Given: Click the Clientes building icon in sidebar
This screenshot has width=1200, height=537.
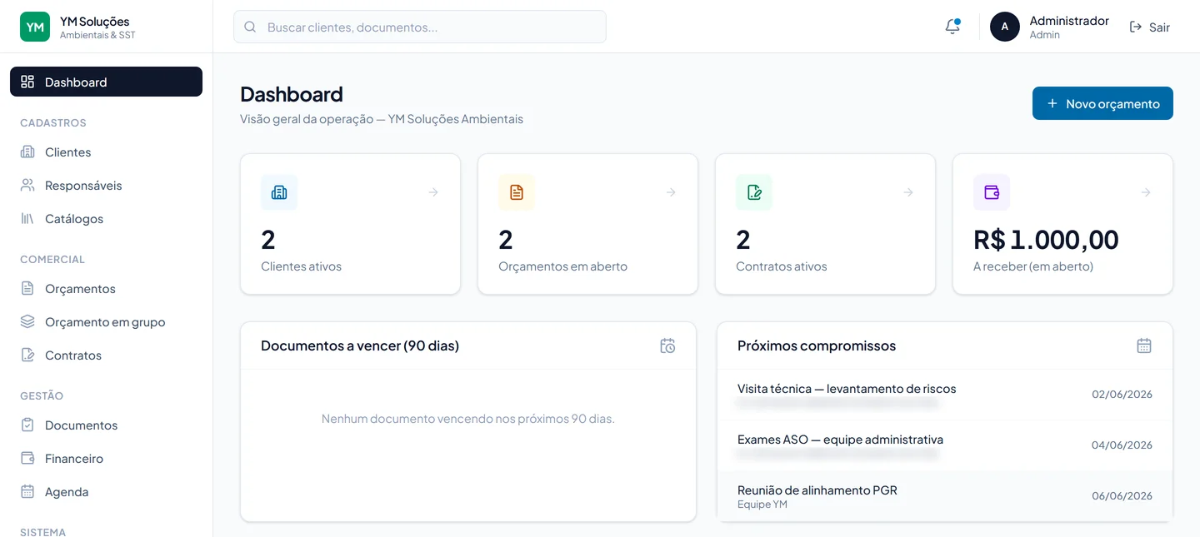Looking at the screenshot, I should click(x=27, y=152).
